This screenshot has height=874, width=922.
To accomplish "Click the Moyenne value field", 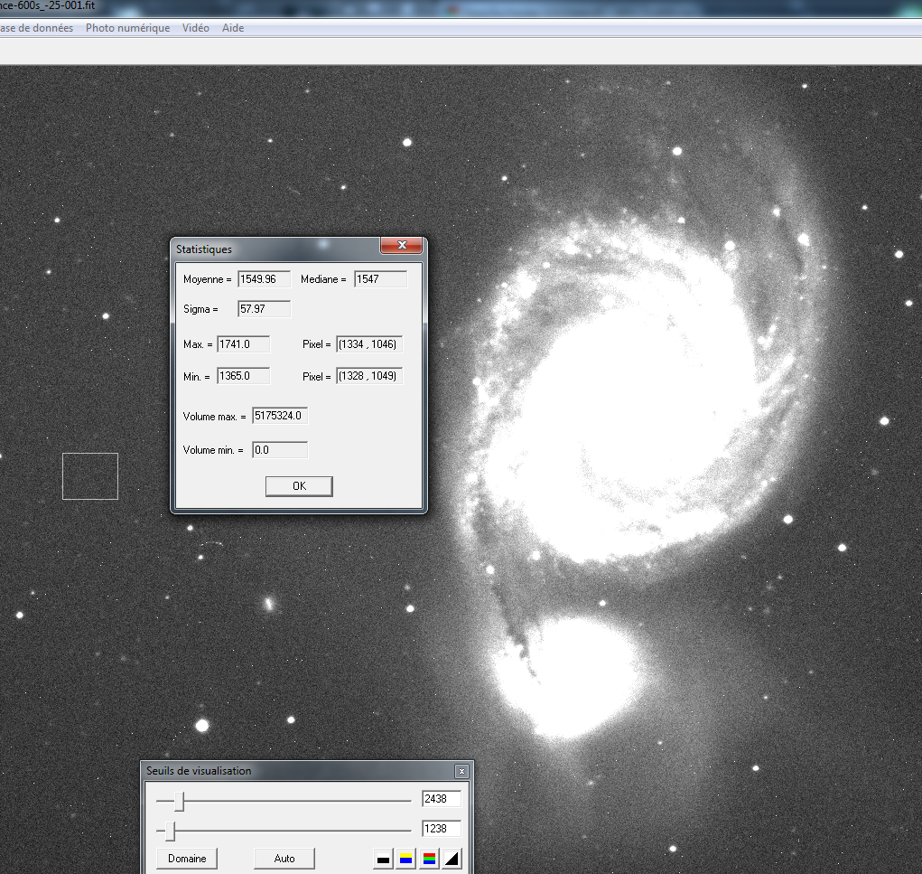I will 263,278.
